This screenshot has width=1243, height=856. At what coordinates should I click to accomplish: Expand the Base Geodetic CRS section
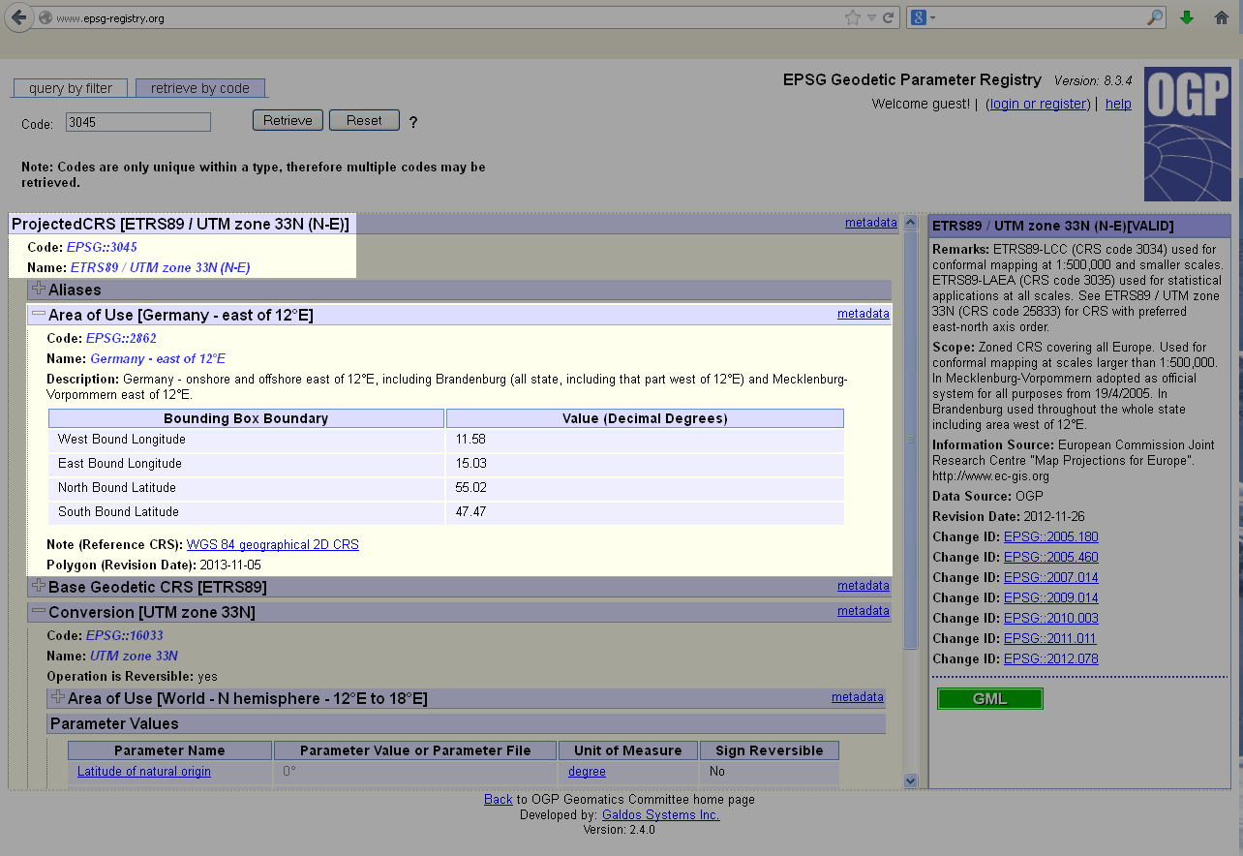pyautogui.click(x=39, y=586)
